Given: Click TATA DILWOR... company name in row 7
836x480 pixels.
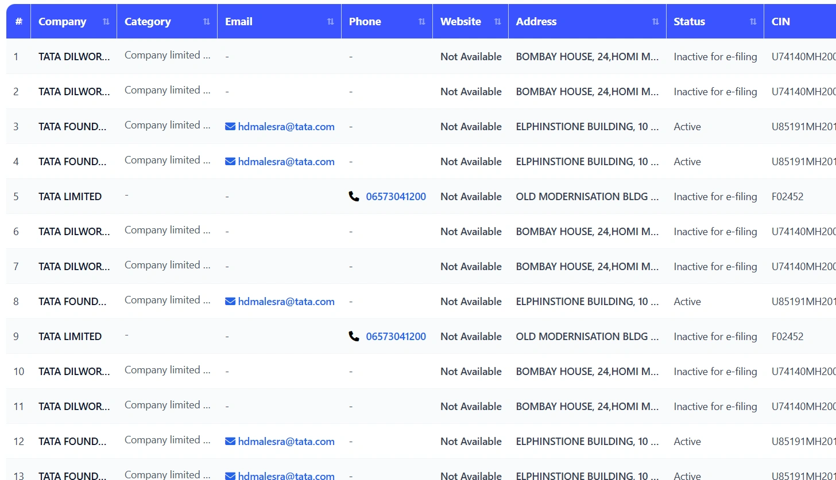Looking at the screenshot, I should coord(74,267).
